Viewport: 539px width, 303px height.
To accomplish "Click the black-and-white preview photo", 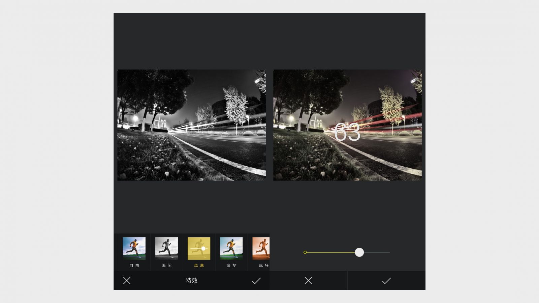I will 191,125.
